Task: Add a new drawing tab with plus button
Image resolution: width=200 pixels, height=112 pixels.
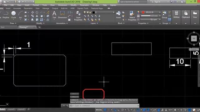Action: [x=39, y=27]
